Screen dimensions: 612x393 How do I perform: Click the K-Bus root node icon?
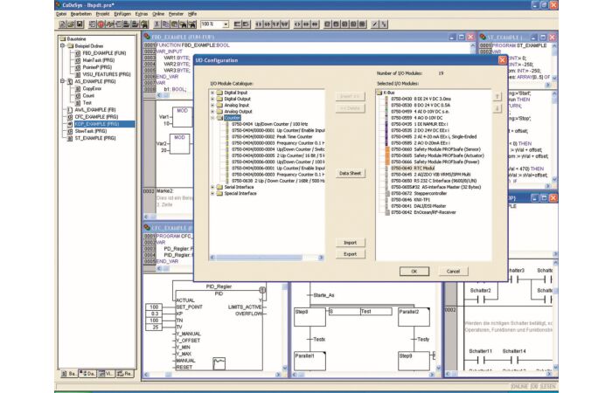pyautogui.click(x=379, y=92)
